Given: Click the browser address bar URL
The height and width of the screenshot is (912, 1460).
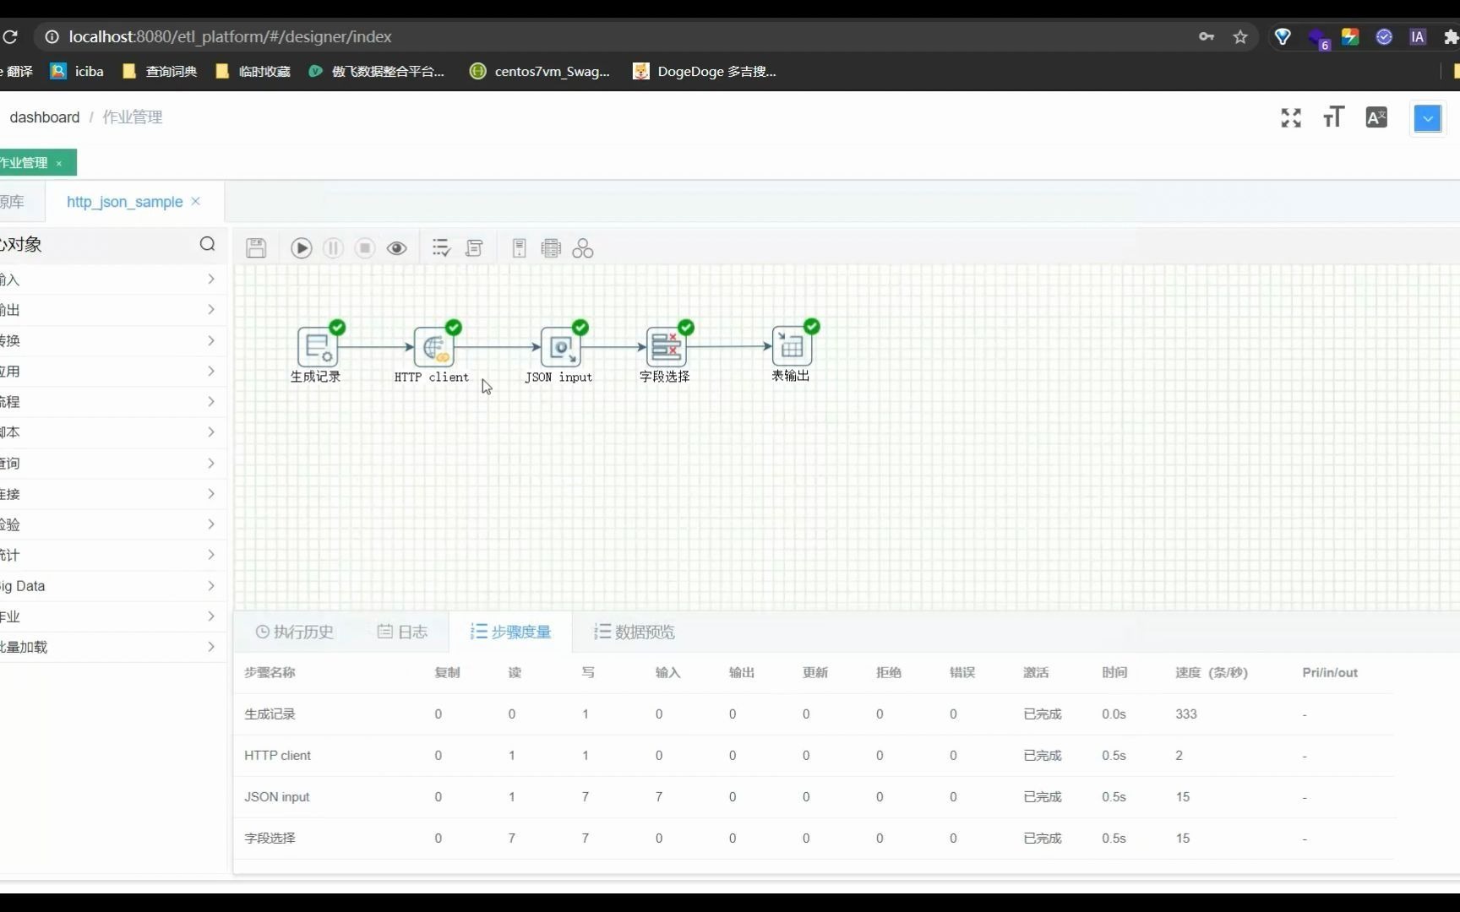Looking at the screenshot, I should tap(230, 36).
